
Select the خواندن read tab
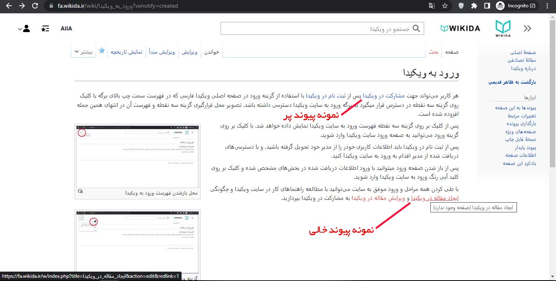(x=212, y=52)
